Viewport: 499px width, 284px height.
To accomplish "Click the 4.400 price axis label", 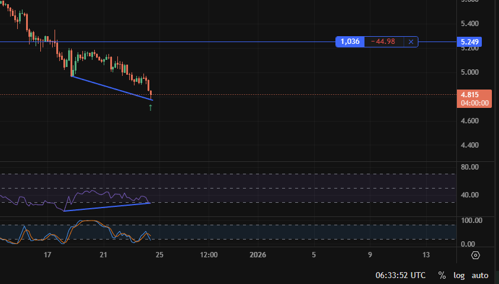I will click(470, 145).
